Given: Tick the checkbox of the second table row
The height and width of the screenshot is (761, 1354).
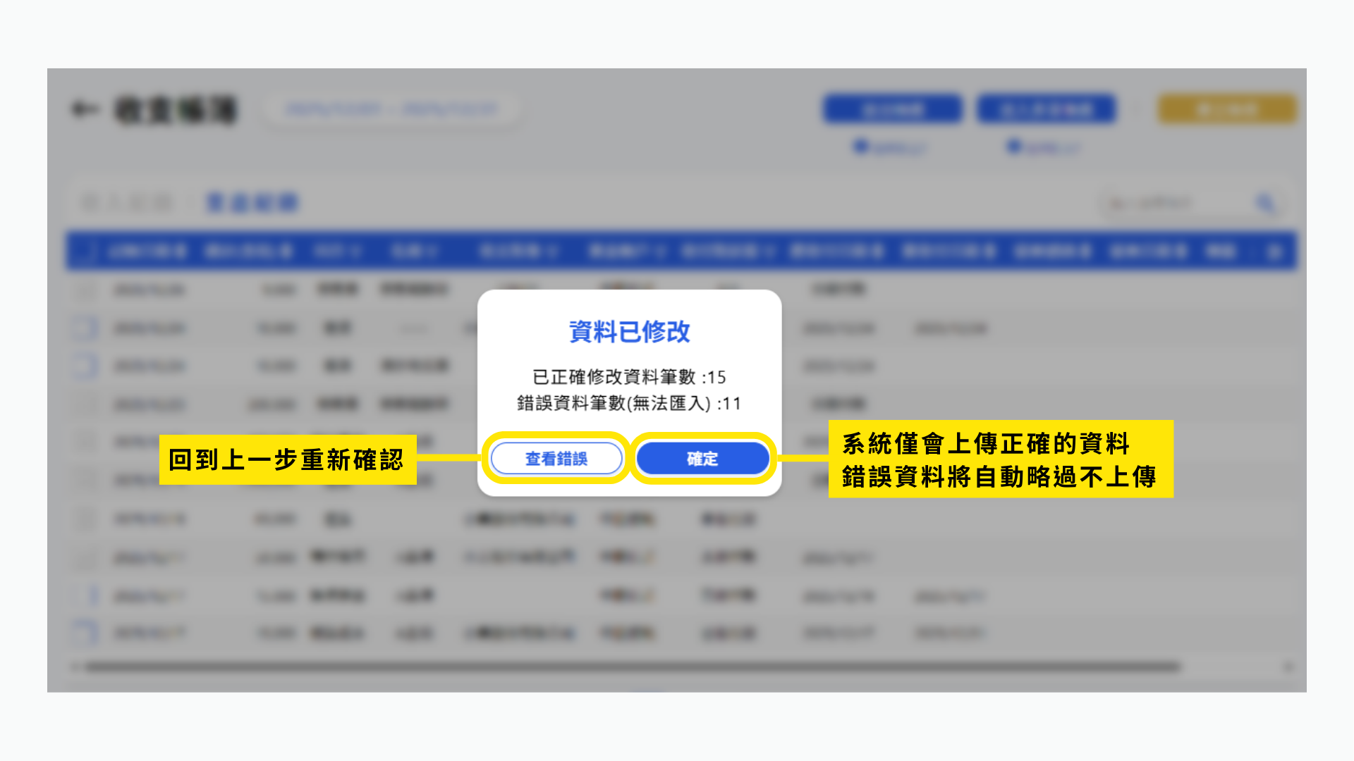Looking at the screenshot, I should pos(85,328).
